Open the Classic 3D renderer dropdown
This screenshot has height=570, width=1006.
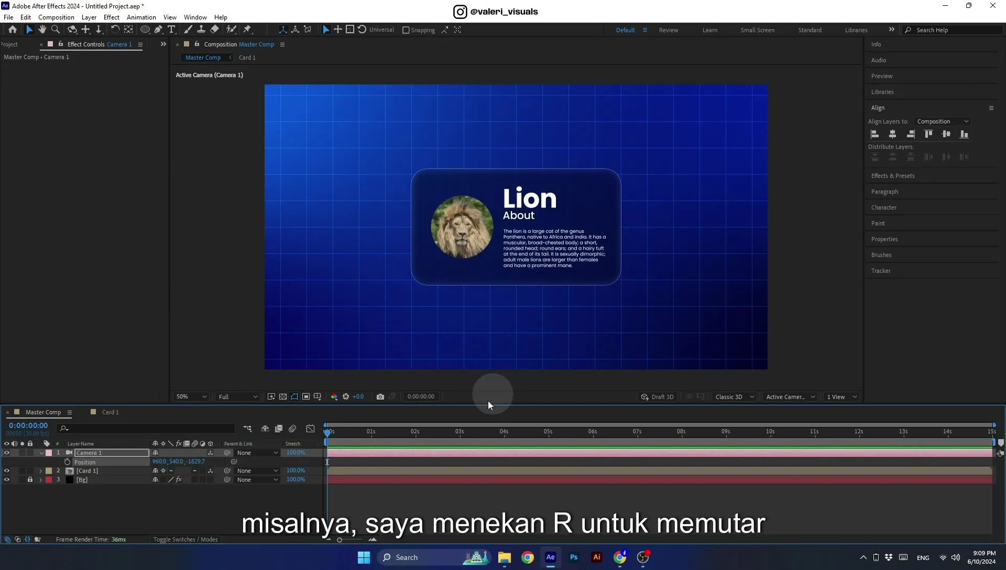coord(735,397)
